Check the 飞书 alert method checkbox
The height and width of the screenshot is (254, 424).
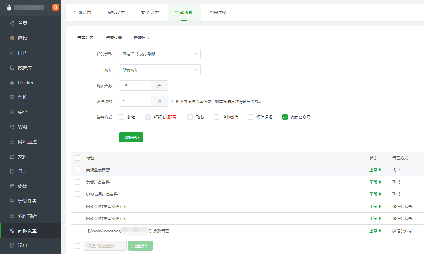pos(190,117)
